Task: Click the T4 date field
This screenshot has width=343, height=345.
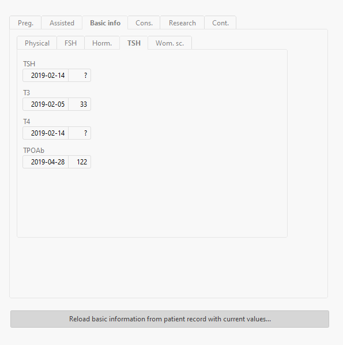Action: pos(46,133)
